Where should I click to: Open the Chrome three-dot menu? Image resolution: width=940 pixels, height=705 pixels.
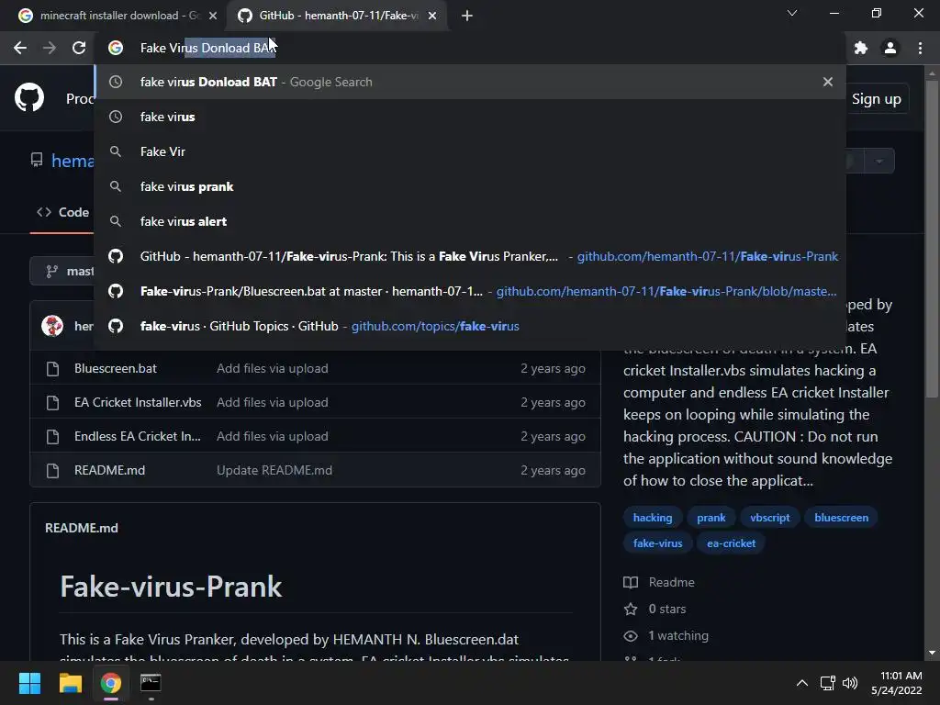coord(920,48)
